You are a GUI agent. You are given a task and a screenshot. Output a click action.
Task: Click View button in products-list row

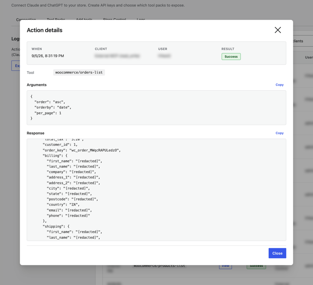click(x=225, y=266)
